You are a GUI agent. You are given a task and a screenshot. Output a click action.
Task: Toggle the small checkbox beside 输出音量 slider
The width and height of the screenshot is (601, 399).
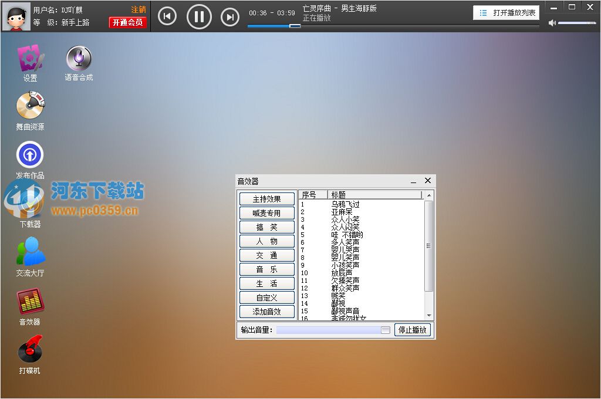pos(386,330)
